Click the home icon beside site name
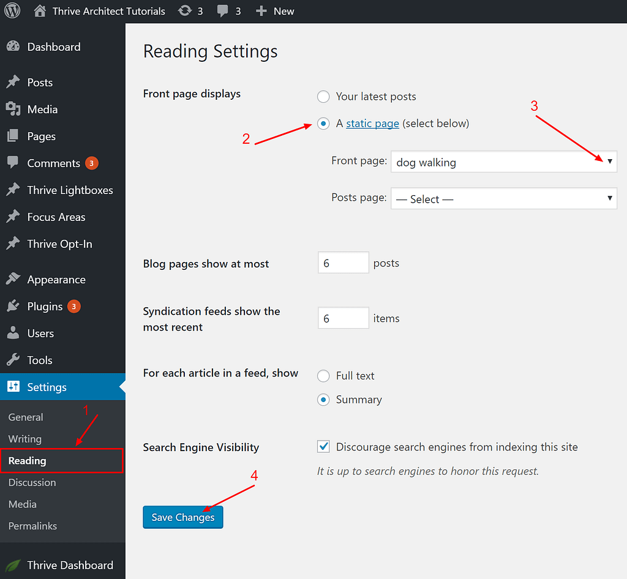 point(40,11)
